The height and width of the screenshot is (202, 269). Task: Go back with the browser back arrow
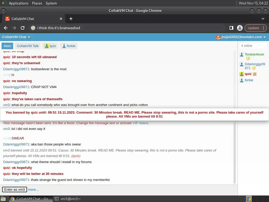click(6, 28)
